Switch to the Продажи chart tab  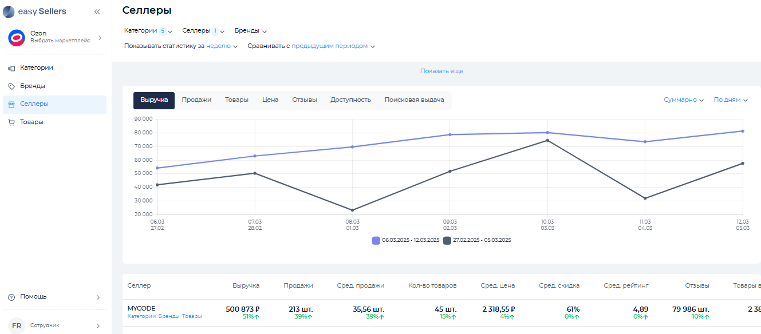[196, 100]
